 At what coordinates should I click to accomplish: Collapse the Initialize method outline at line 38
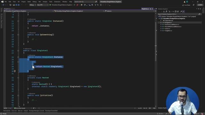click(18, 96)
